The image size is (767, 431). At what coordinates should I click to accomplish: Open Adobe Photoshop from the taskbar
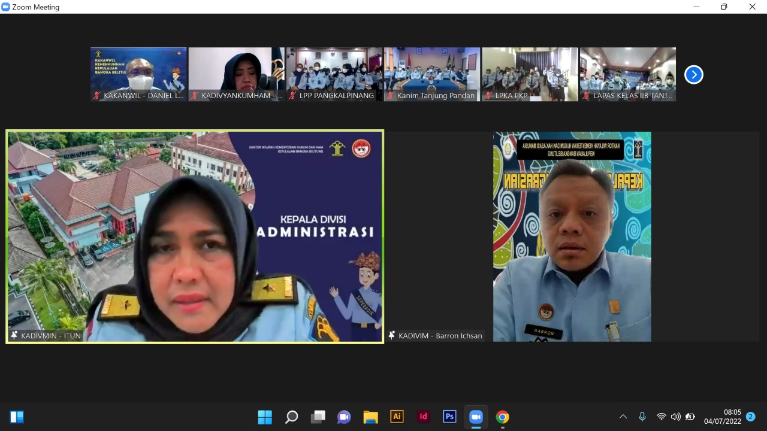tap(449, 417)
